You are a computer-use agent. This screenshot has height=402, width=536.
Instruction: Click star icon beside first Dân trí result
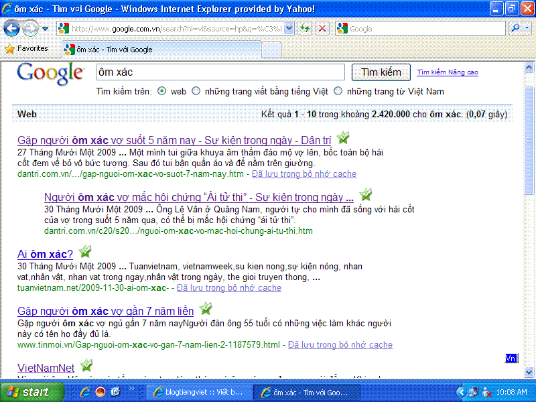(x=342, y=137)
